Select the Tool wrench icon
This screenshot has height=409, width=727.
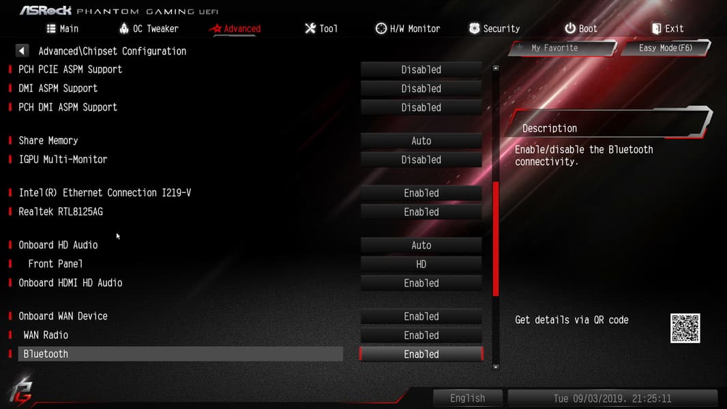click(x=310, y=29)
